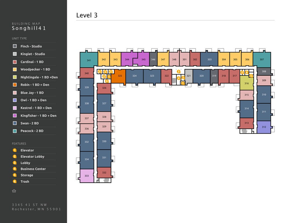The width and height of the screenshot is (287, 223).
Task: Select the Trash number 6 legend icon
Action: point(15,182)
